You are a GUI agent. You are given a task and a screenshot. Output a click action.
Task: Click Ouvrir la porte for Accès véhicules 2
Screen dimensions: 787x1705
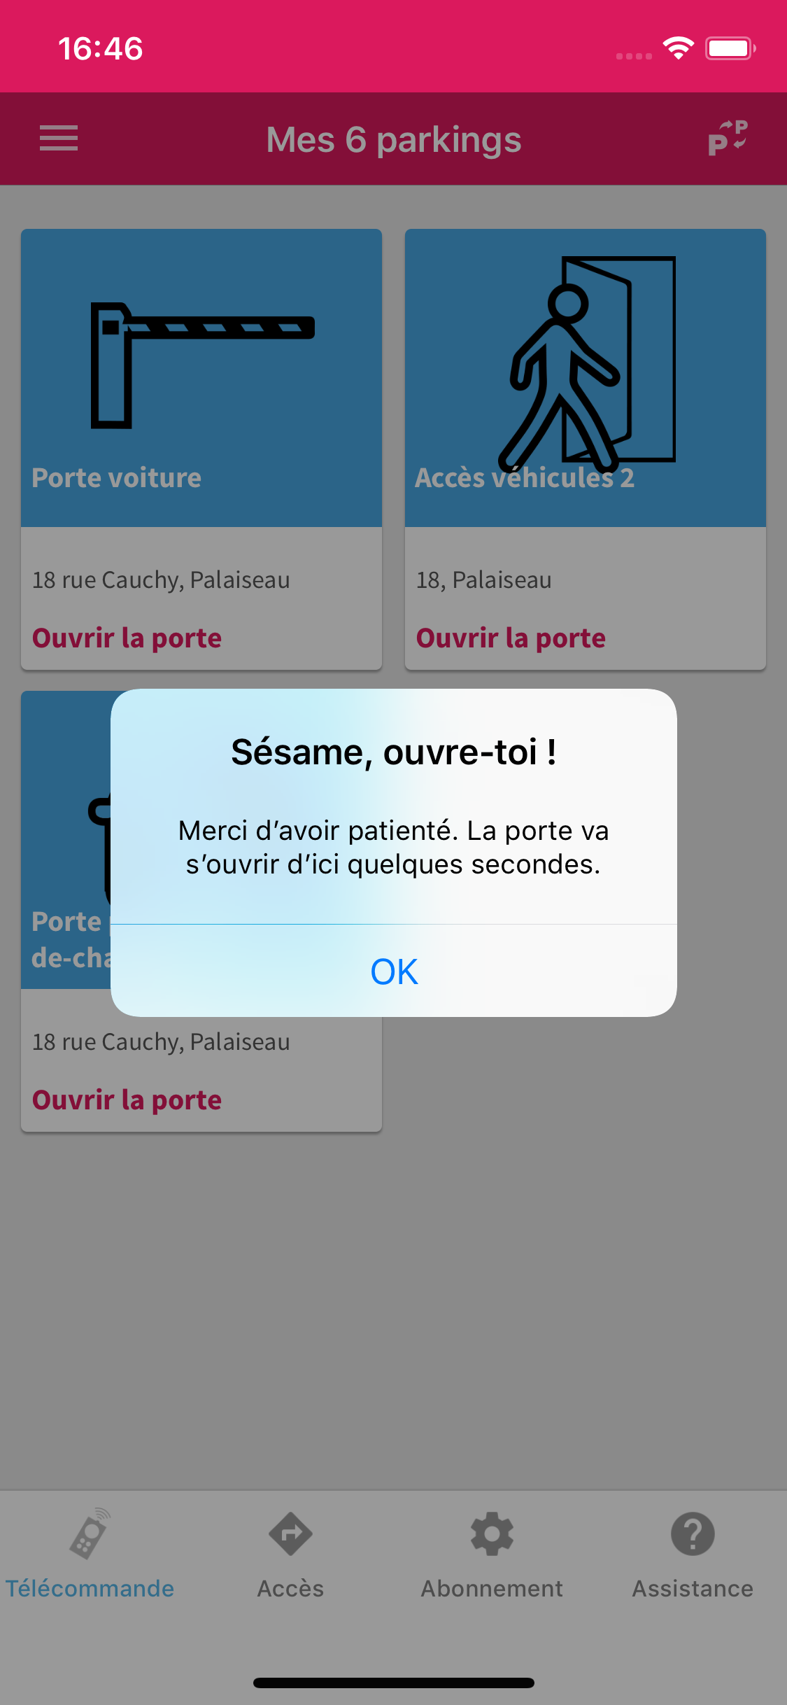coord(511,638)
